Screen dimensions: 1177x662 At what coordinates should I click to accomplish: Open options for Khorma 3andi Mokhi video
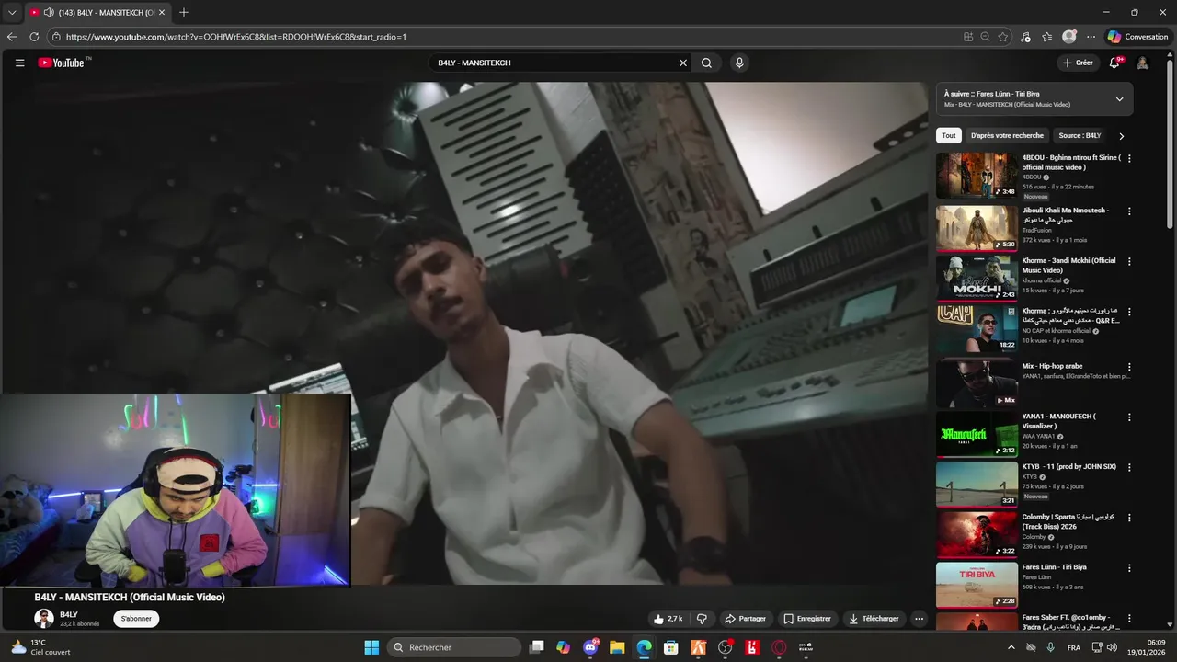tap(1129, 261)
